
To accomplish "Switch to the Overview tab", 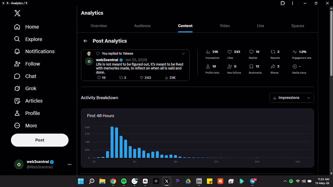I will pyautogui.click(x=99, y=26).
